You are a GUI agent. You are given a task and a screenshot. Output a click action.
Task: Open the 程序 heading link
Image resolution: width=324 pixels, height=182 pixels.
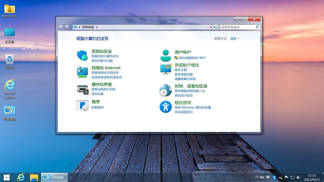pos(96,102)
